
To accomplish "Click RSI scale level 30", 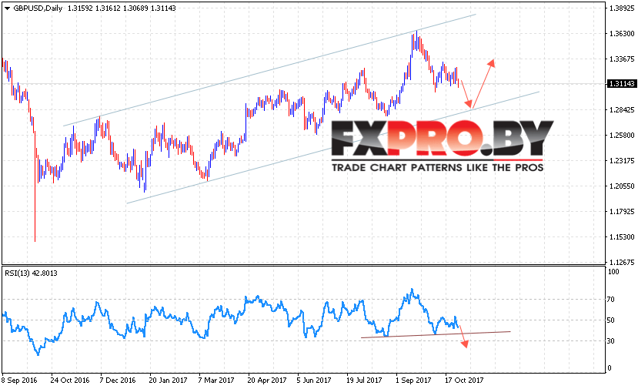I will point(611,341).
